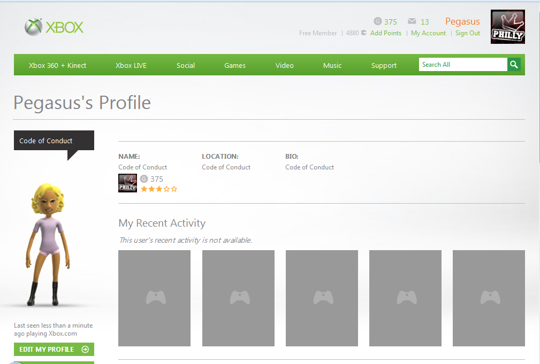
Task: Click the Gamerscore G icon beside profile 375
Action: (x=144, y=179)
